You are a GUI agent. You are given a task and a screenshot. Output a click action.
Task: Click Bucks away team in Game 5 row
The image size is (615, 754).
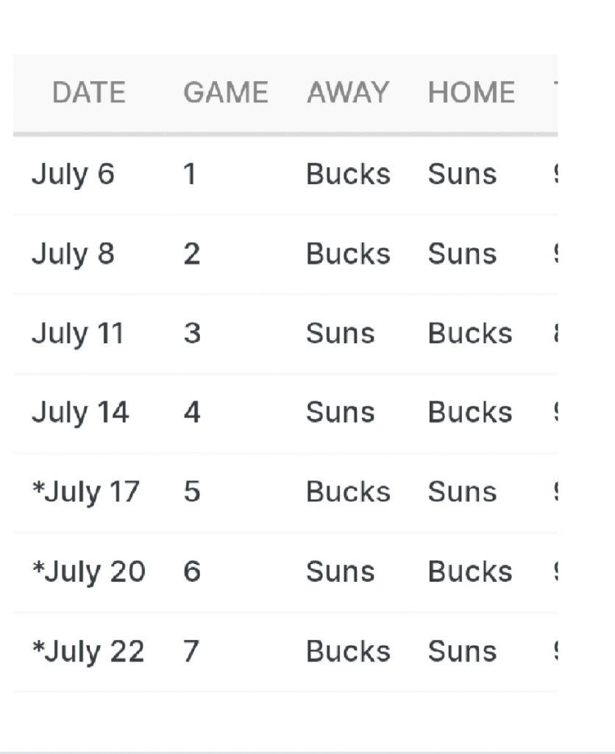pos(348,493)
